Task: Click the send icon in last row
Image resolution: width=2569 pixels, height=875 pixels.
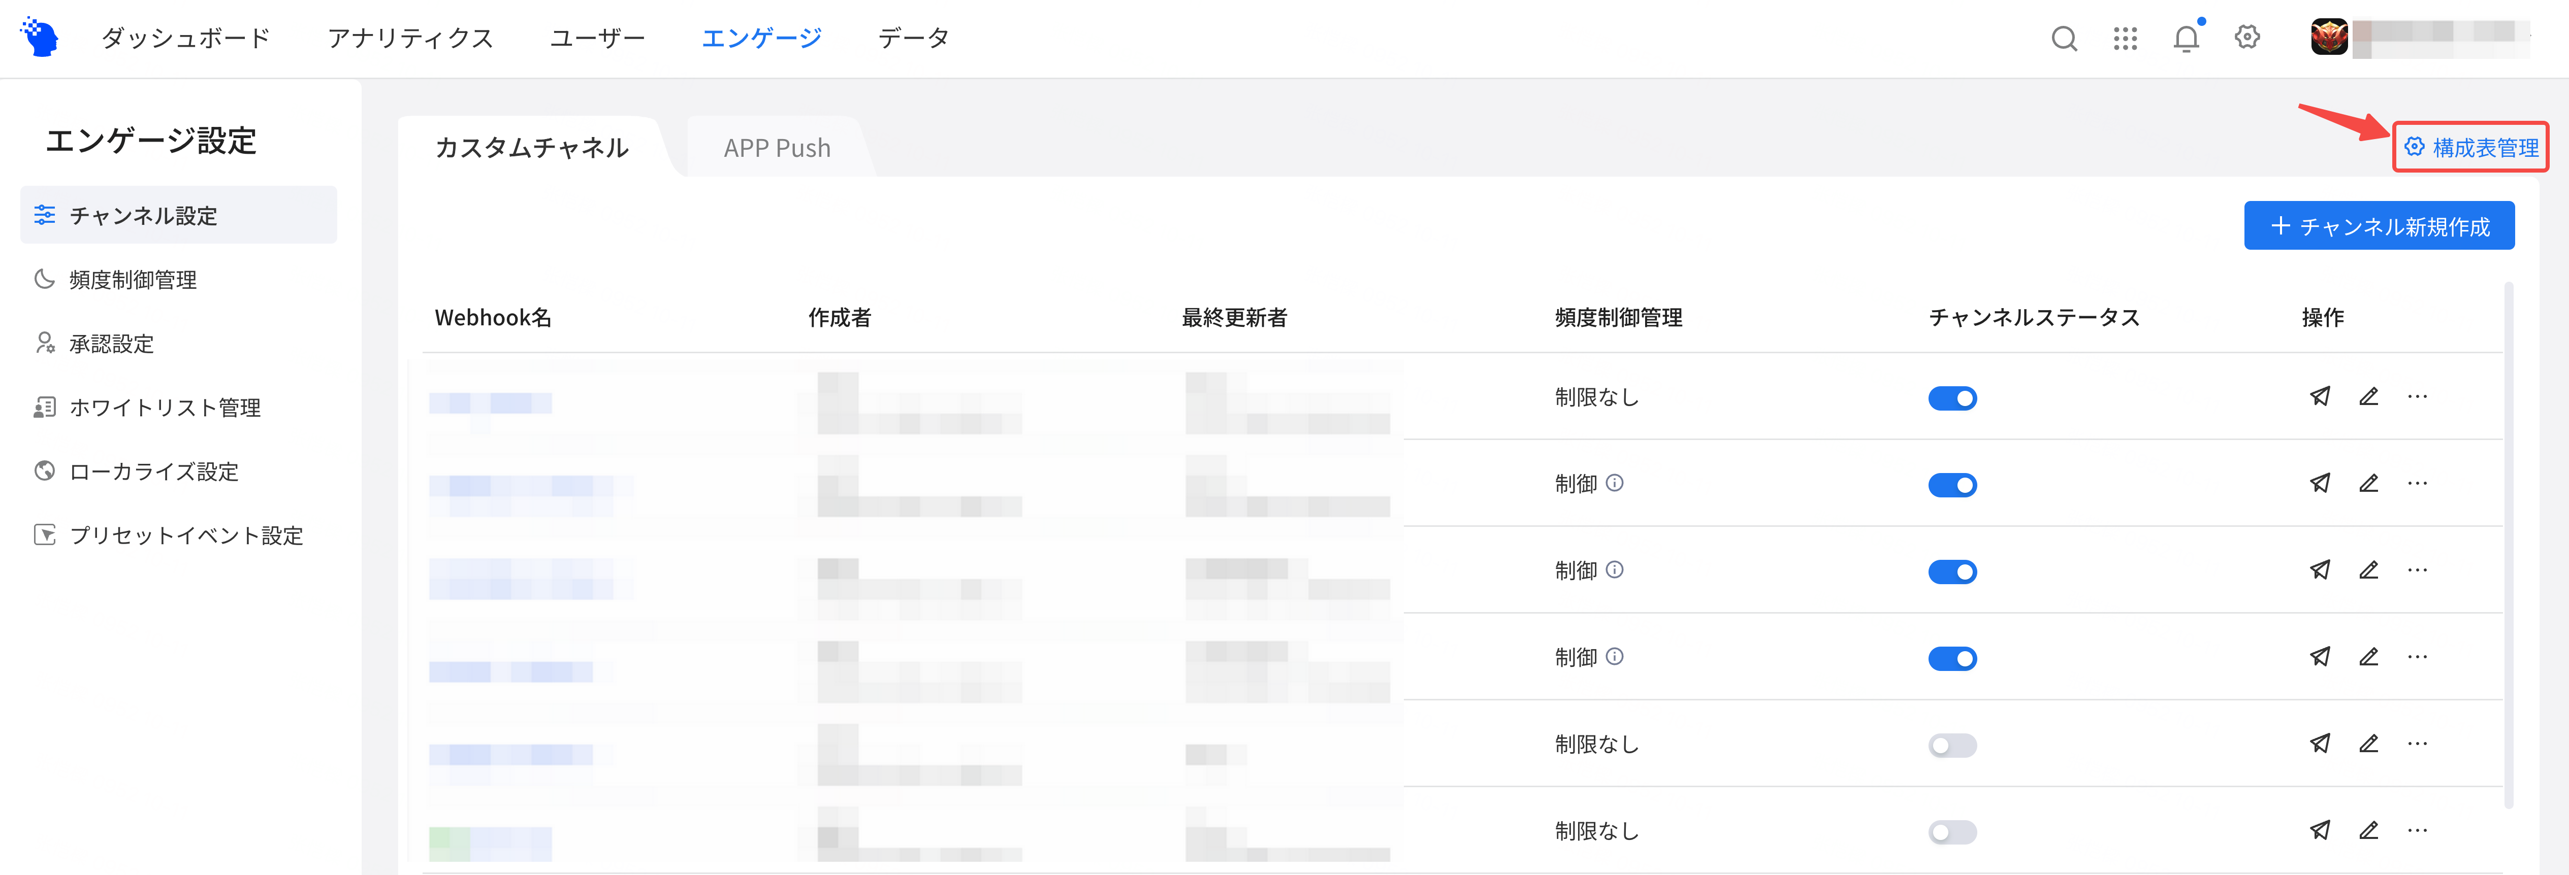Action: [x=2320, y=830]
